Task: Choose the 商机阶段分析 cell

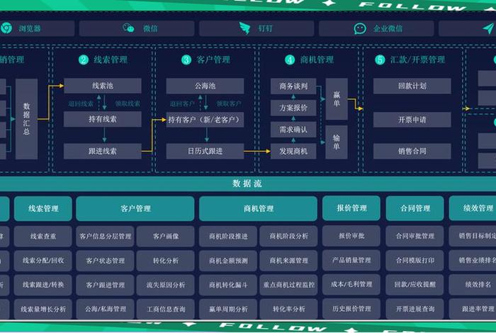Action: [x=288, y=236]
